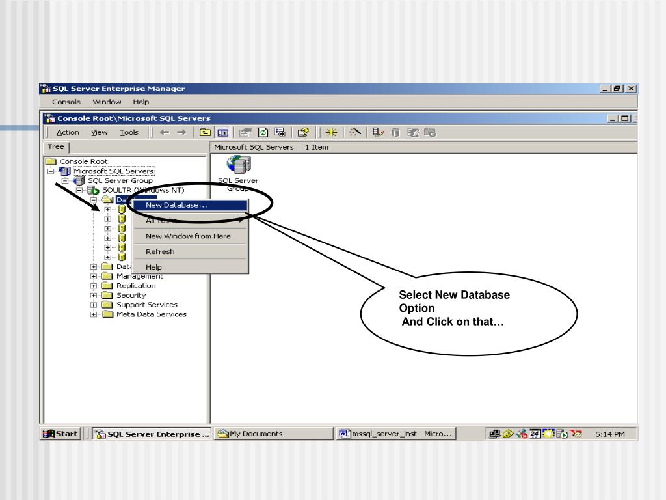Click the question-mark Help icon in the toolbar
The image size is (666, 500).
click(x=303, y=133)
